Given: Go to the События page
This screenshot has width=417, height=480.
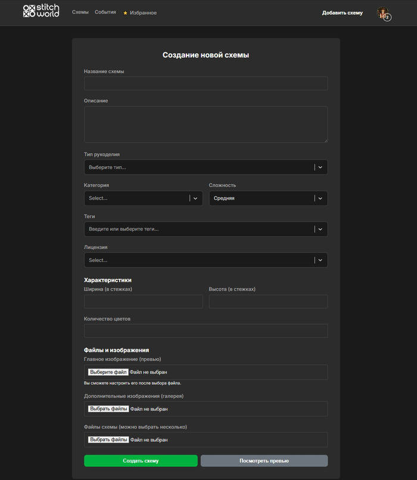Looking at the screenshot, I should coord(105,13).
